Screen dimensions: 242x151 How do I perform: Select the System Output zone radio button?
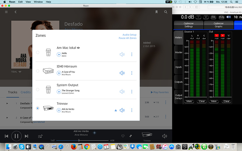click(x=38, y=89)
